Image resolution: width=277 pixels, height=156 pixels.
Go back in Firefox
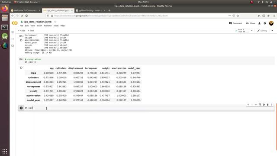[13, 16]
